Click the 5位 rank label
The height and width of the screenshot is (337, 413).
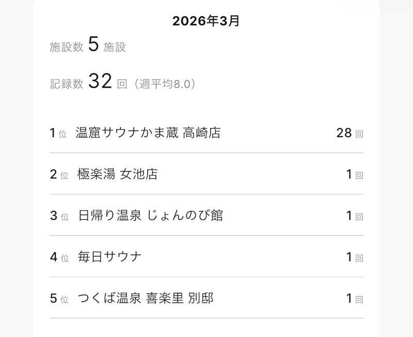point(59,298)
